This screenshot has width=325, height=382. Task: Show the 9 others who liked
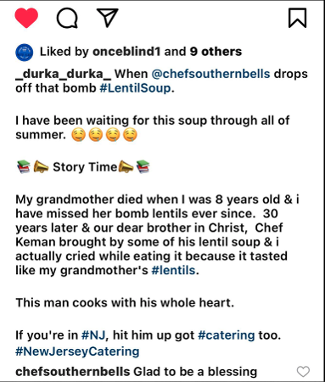(216, 52)
